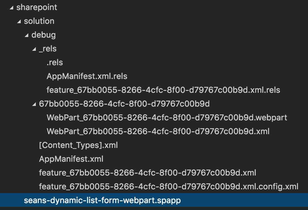Open the AppManifest.xml file

click(x=71, y=159)
